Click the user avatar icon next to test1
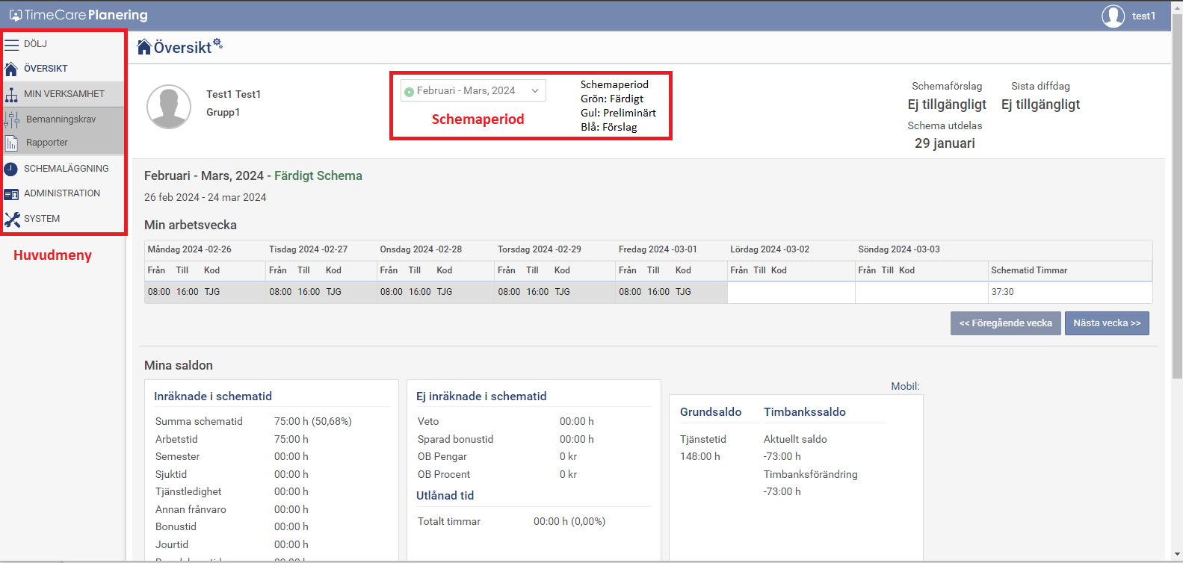This screenshot has height=563, width=1183. [1113, 16]
